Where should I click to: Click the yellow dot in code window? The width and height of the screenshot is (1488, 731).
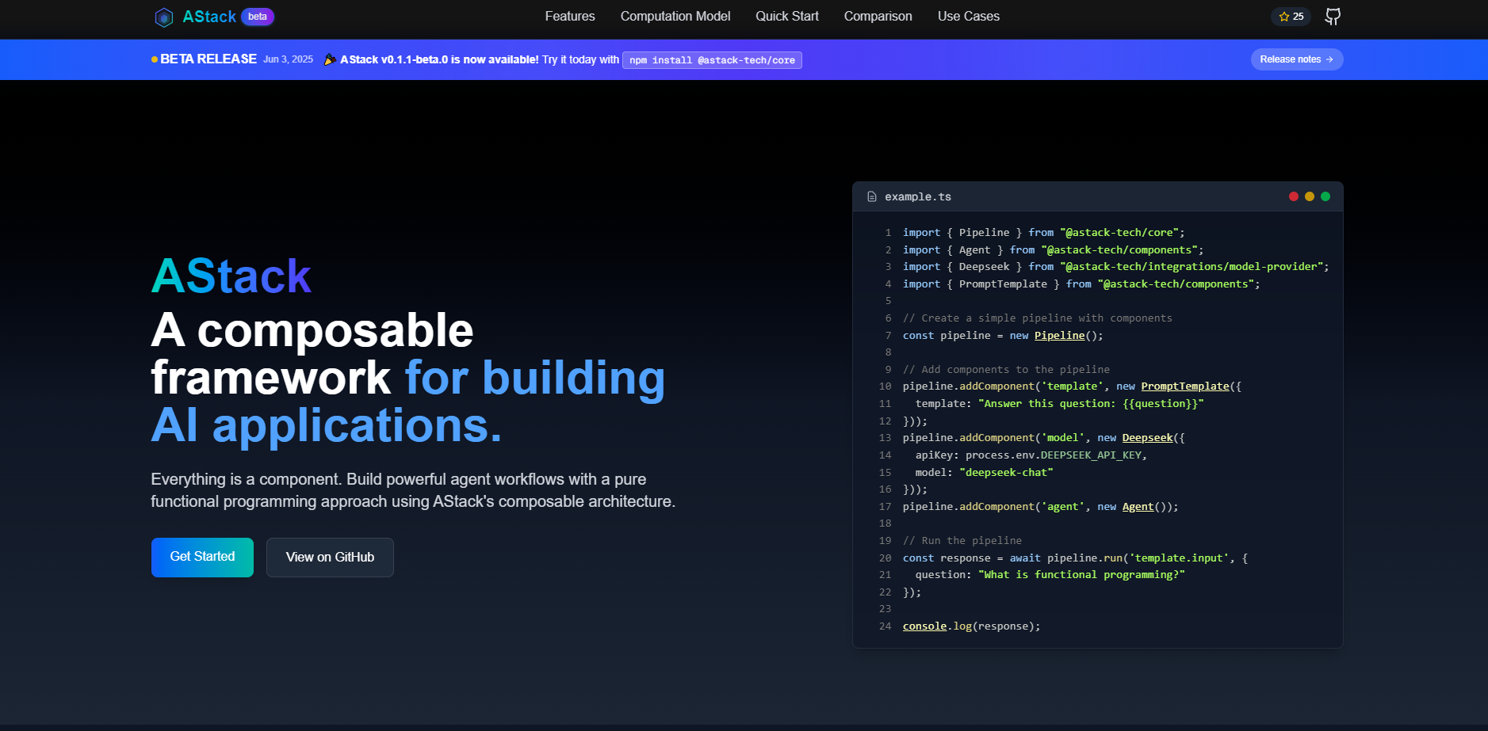pyautogui.click(x=1310, y=196)
